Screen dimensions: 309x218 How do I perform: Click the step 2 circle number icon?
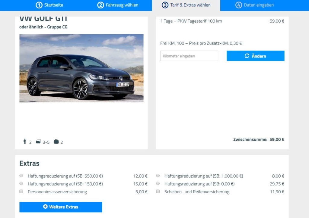tap(100, 5)
